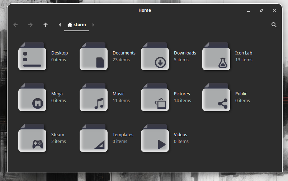The image size is (288, 181).
Task: Select the "Pictures" label text
Action: tap(182, 94)
